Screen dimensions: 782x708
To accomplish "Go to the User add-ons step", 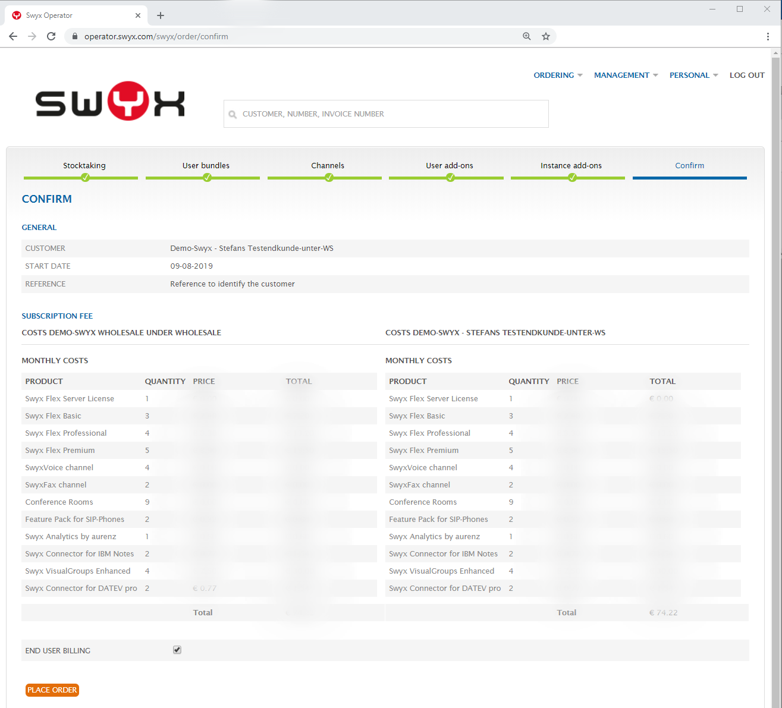I will pyautogui.click(x=450, y=166).
